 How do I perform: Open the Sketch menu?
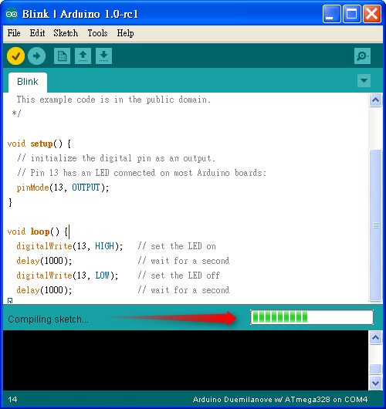66,33
